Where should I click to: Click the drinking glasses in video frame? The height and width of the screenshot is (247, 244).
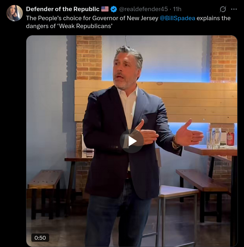coord(214,138)
